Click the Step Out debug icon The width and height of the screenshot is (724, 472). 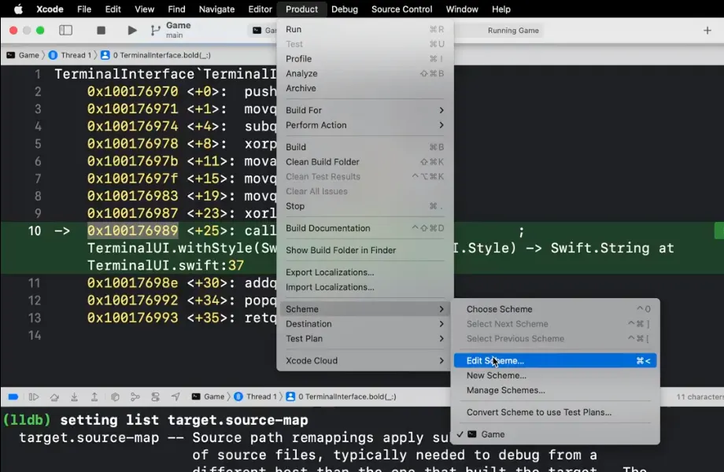coord(94,396)
